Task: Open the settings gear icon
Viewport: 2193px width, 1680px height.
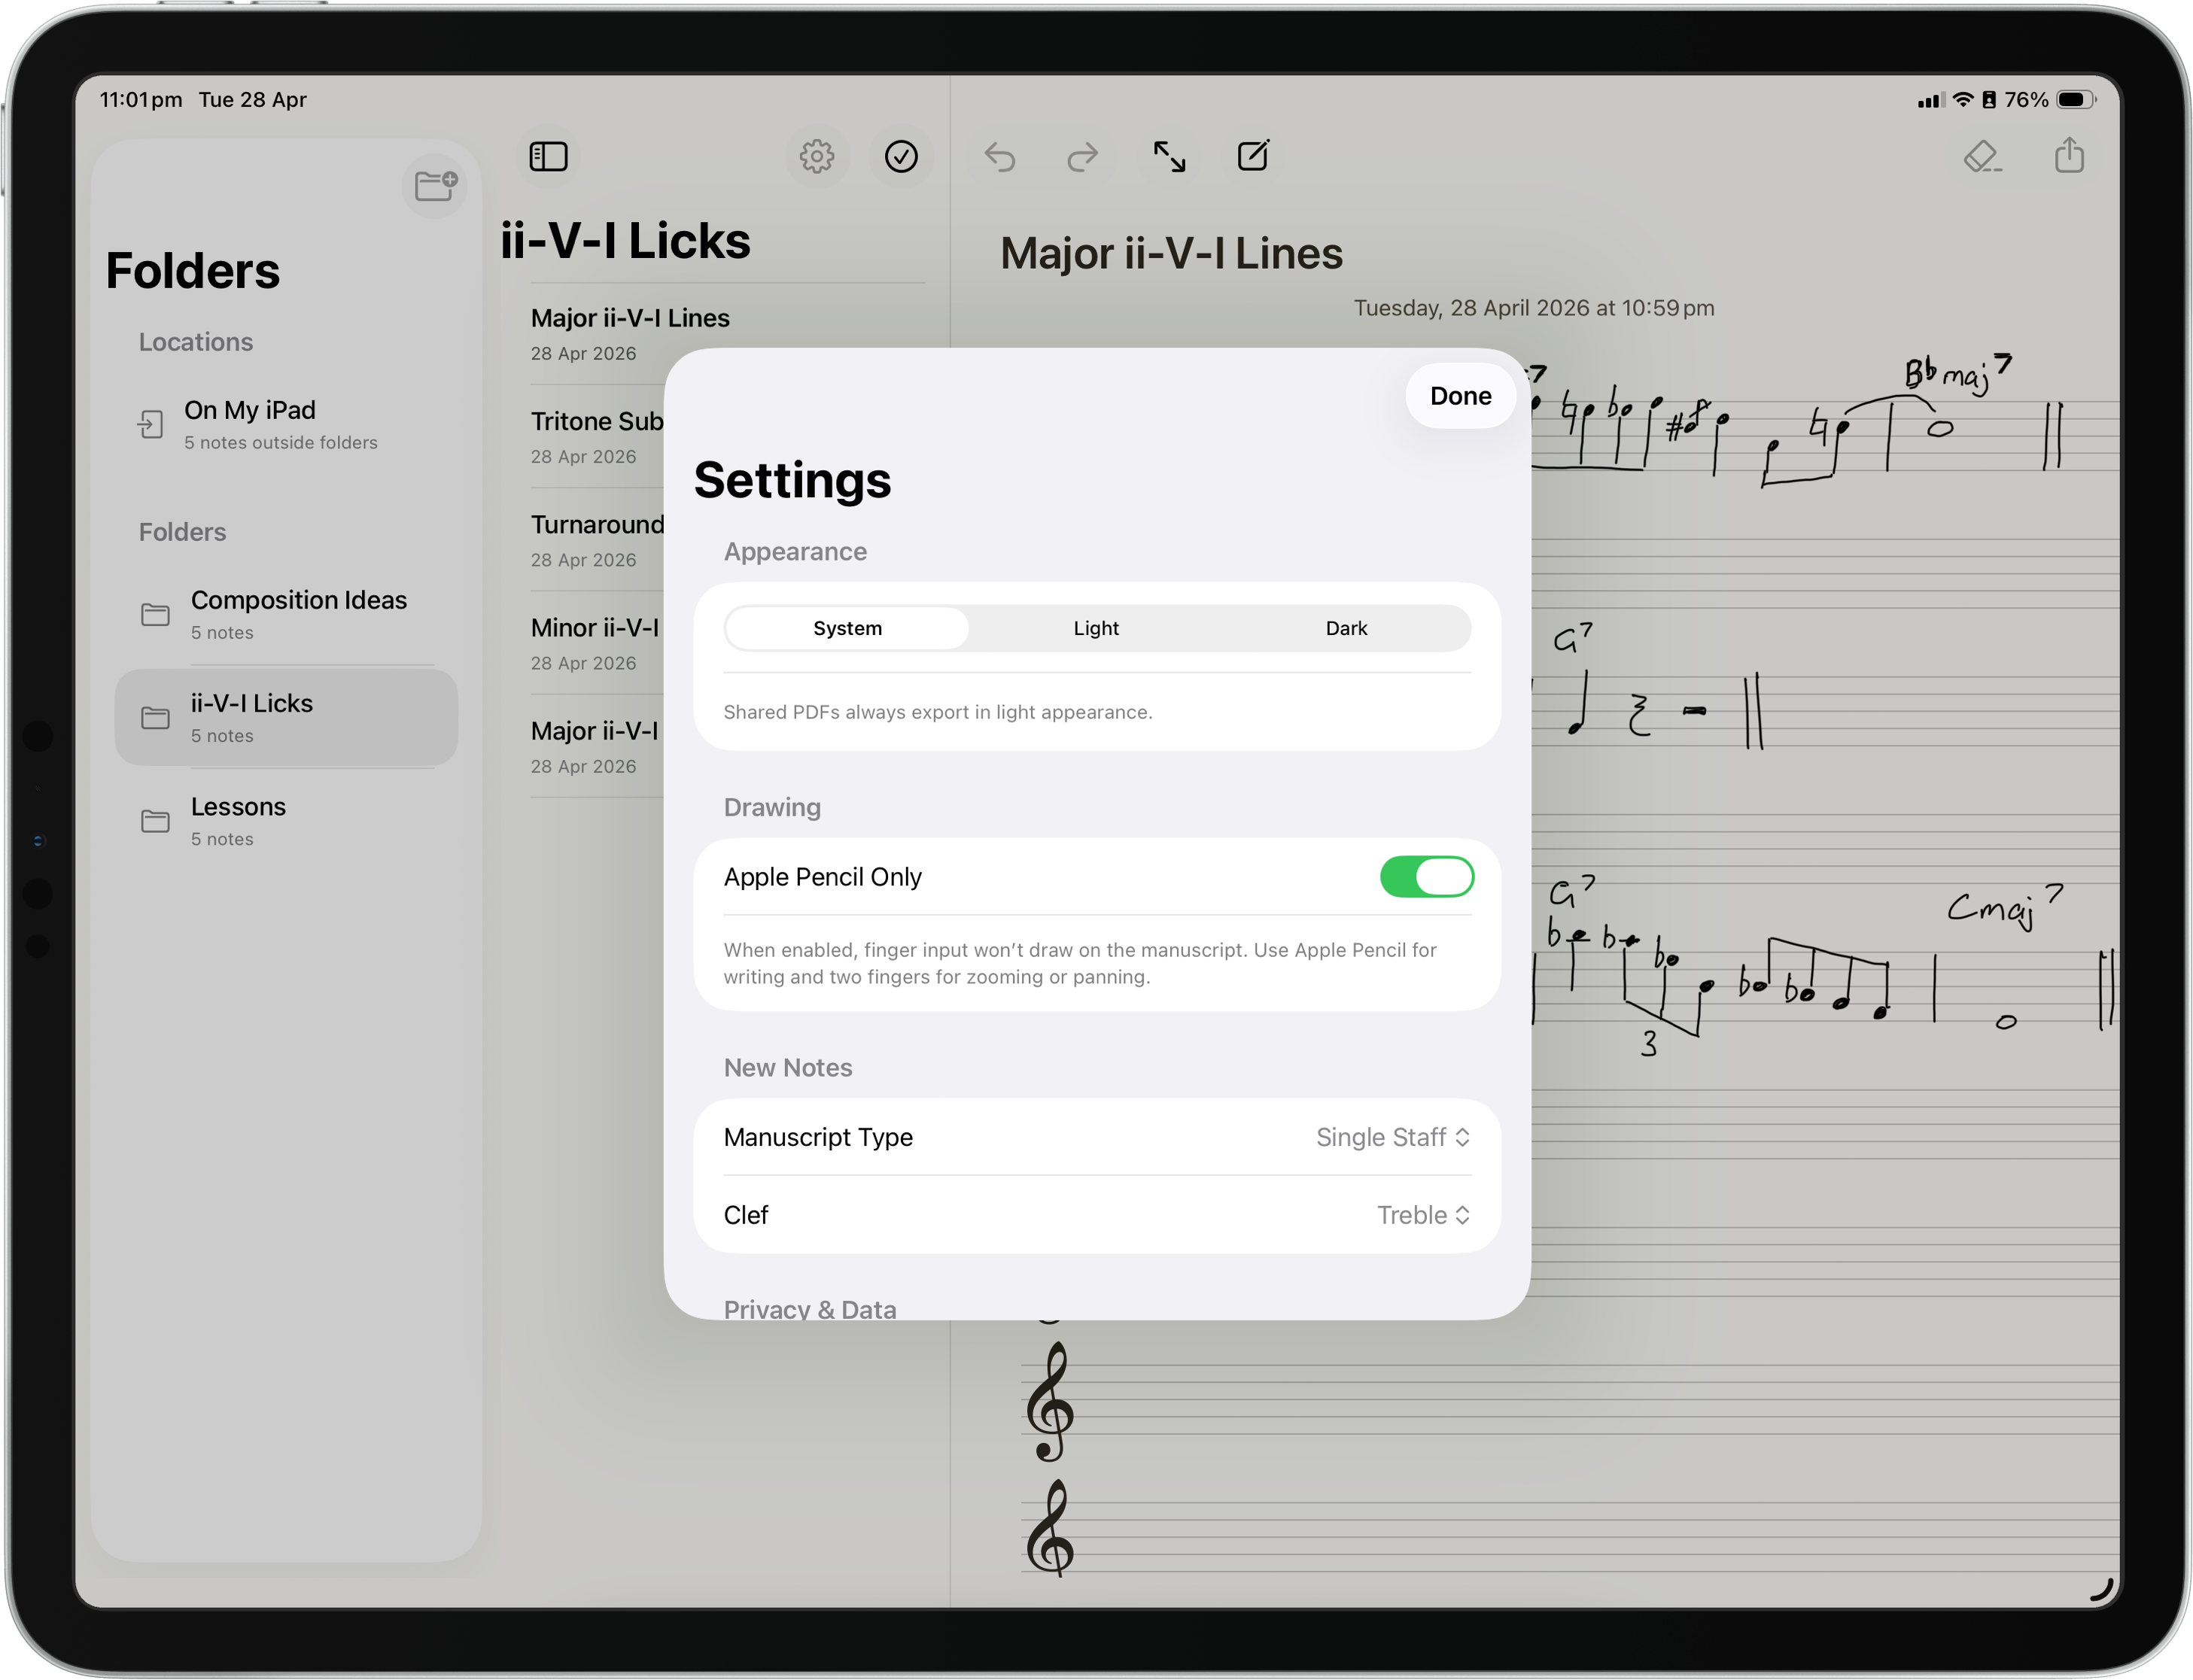Action: pos(817,156)
